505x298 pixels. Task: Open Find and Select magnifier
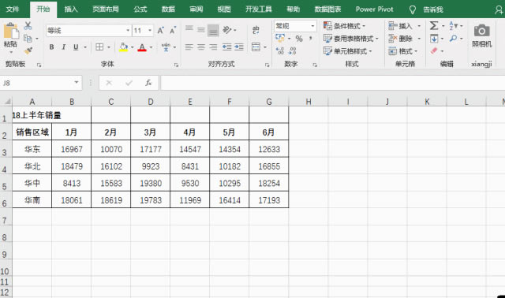coord(453,39)
